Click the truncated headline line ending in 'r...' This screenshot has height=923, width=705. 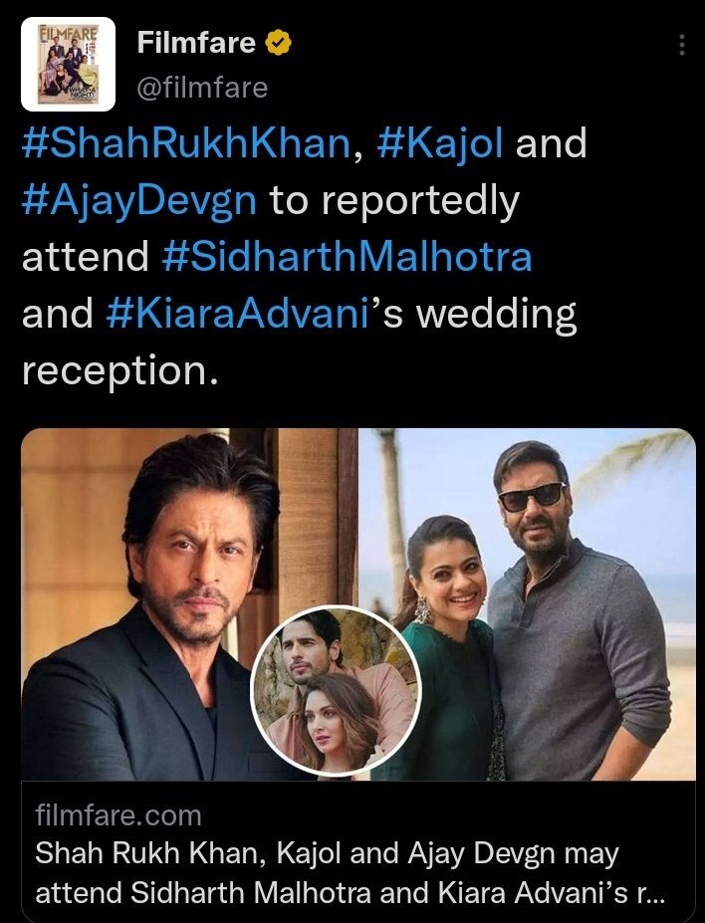pos(350,892)
